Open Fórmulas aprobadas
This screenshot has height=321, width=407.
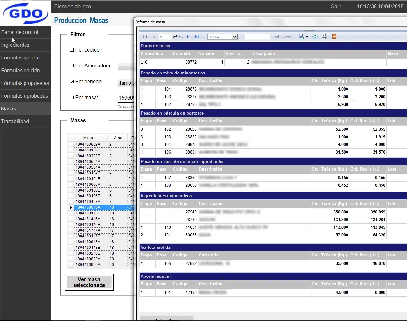25,96
